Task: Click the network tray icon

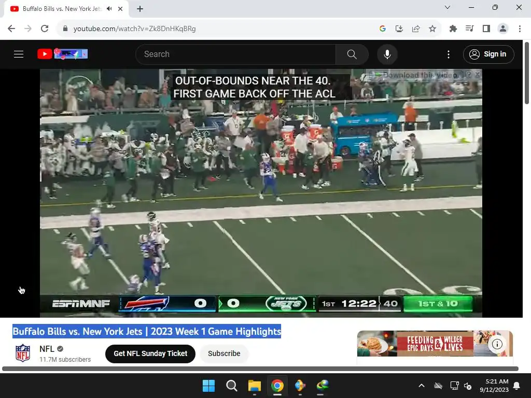Action: tap(454, 386)
